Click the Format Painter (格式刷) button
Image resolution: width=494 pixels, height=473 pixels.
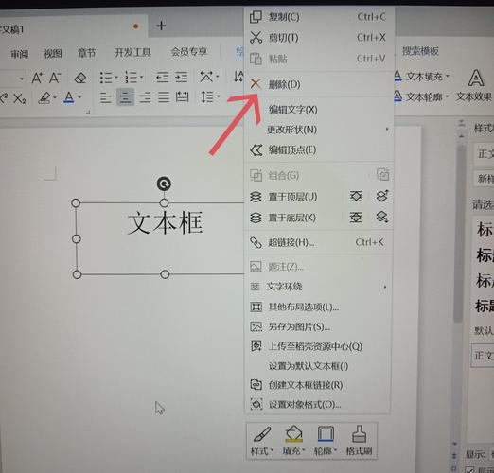[359, 441]
